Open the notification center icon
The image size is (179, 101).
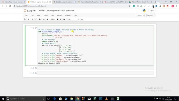[175, 98]
